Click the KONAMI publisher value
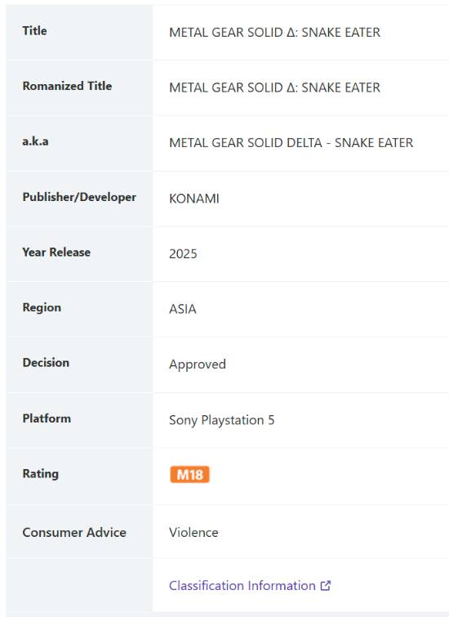The width and height of the screenshot is (449, 617). (193, 199)
